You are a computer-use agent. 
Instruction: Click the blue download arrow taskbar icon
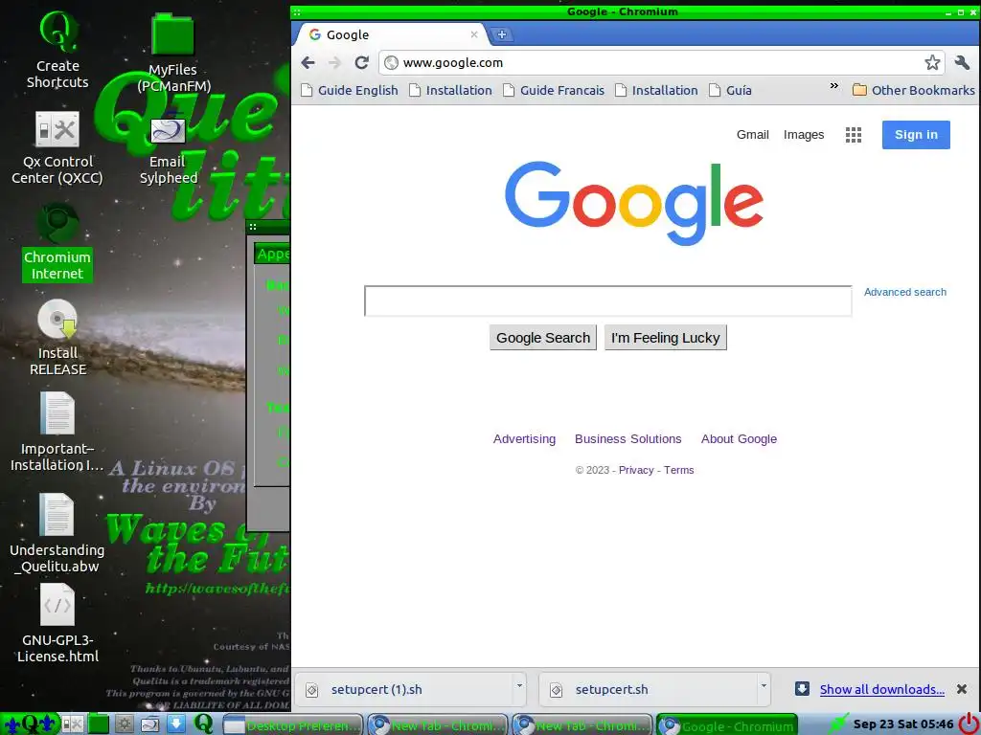pyautogui.click(x=176, y=724)
